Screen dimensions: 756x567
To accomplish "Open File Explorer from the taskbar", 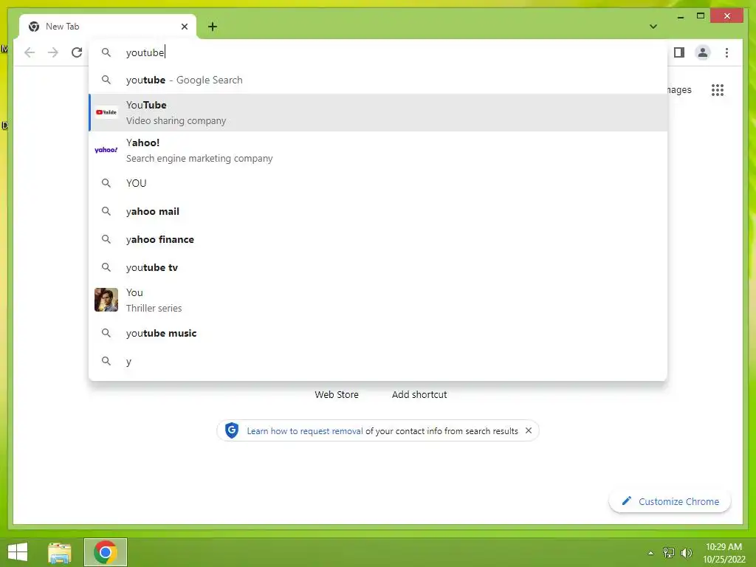I will [x=60, y=552].
